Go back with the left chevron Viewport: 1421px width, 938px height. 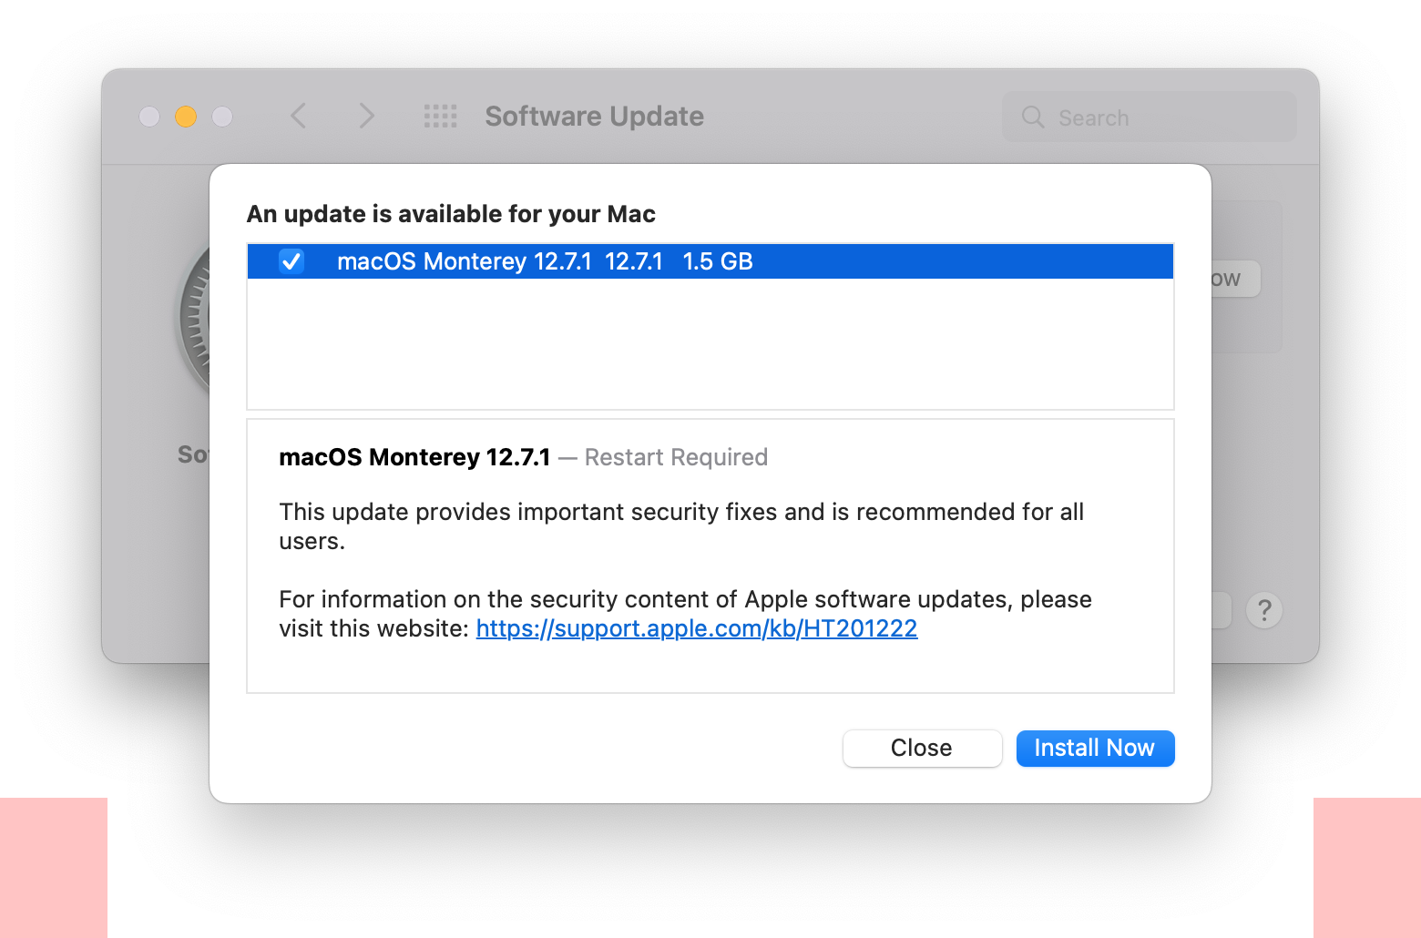[298, 117]
